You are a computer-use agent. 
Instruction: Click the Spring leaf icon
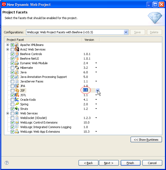pyautogui.click(x=17, y=104)
